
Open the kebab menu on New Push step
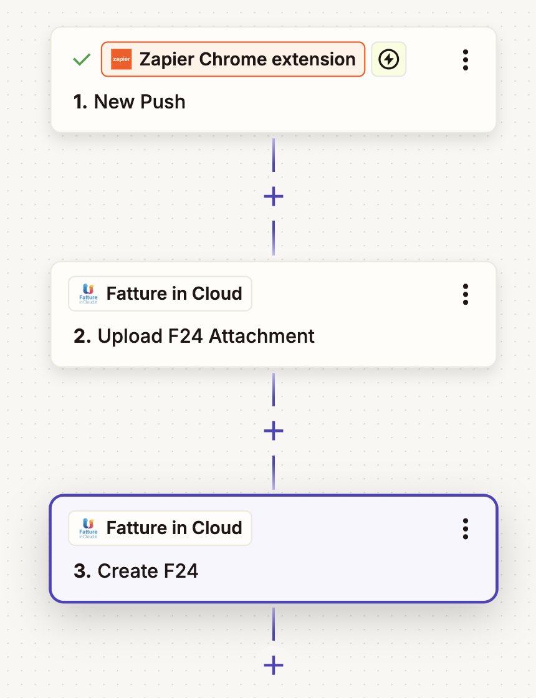point(465,59)
